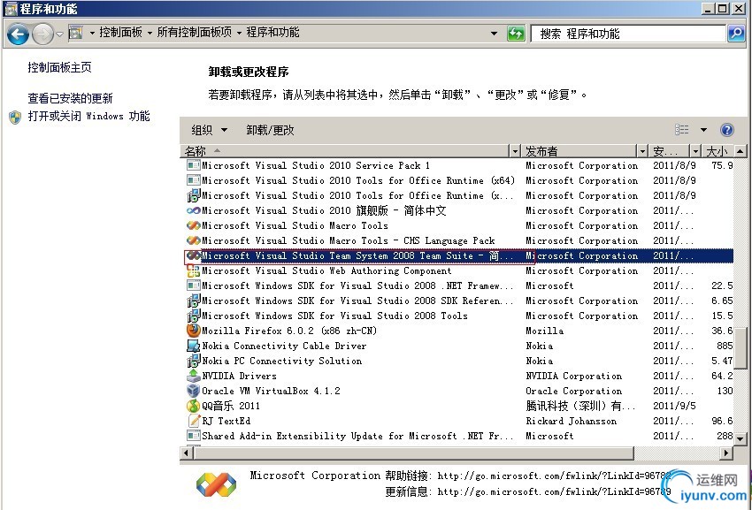Open 打开或关闭 Windows 功能 link

[x=88, y=116]
